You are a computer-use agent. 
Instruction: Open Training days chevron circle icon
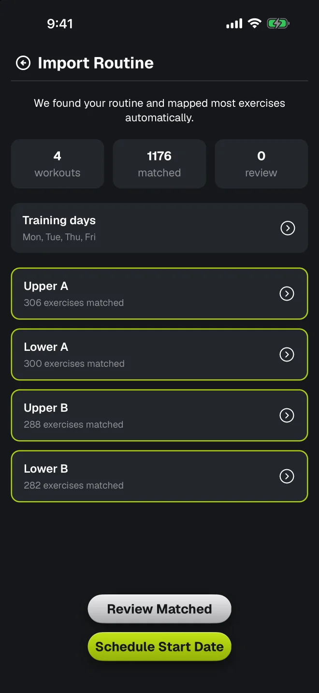pyautogui.click(x=288, y=228)
